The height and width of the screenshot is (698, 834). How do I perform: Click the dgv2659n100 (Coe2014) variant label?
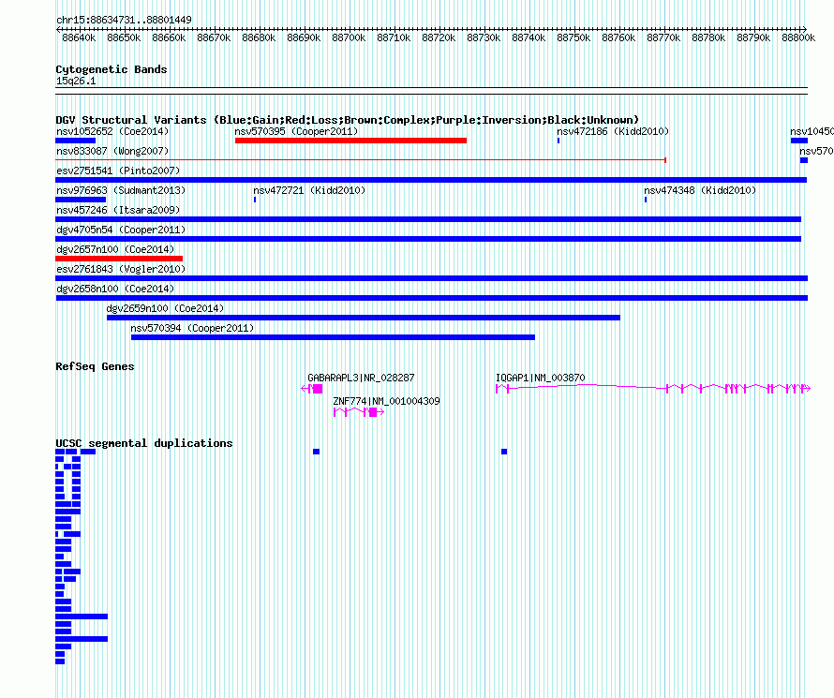(x=165, y=308)
